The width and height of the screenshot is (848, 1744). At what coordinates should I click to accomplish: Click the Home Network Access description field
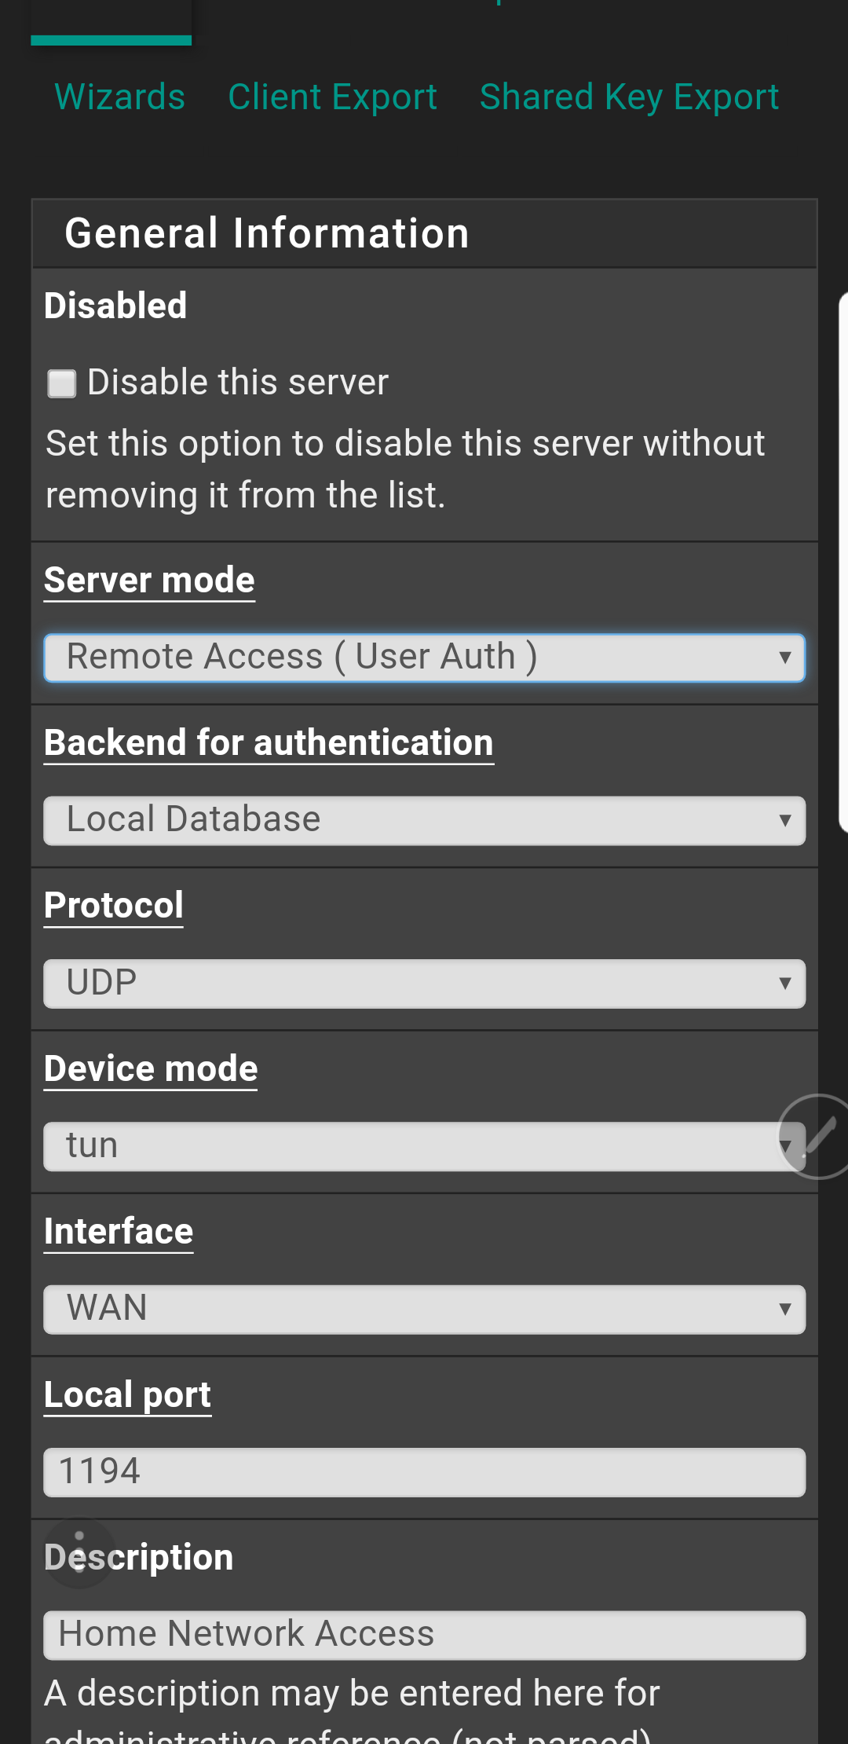[x=424, y=1635]
